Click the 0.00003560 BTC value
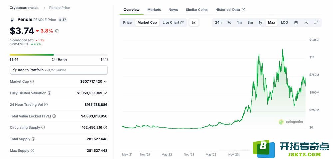 (22, 40)
